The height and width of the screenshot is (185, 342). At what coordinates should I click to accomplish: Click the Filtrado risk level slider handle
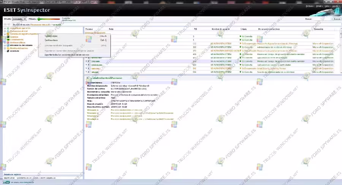[x=39, y=19]
